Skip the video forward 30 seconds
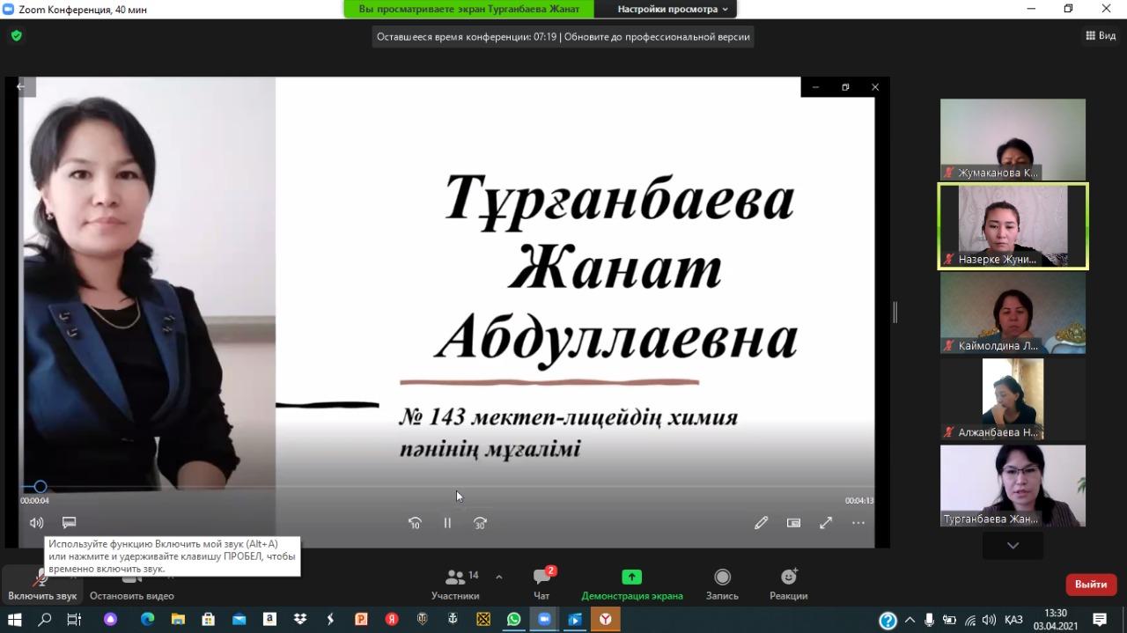Viewport: 1127px width, 633px height. [480, 523]
